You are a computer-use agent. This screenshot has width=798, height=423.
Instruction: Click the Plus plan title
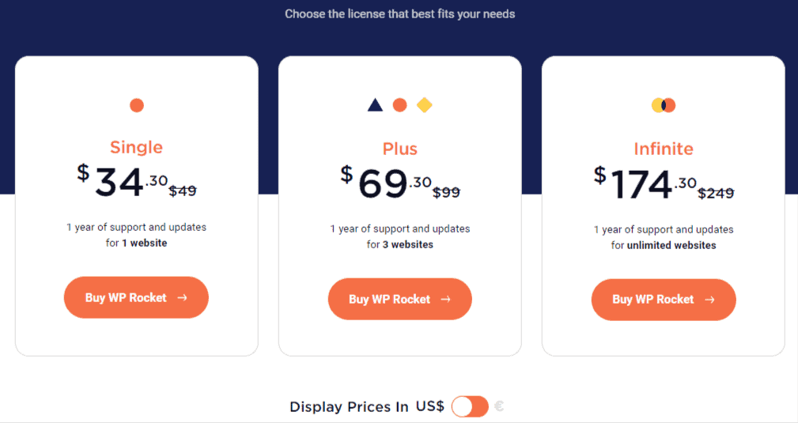400,149
